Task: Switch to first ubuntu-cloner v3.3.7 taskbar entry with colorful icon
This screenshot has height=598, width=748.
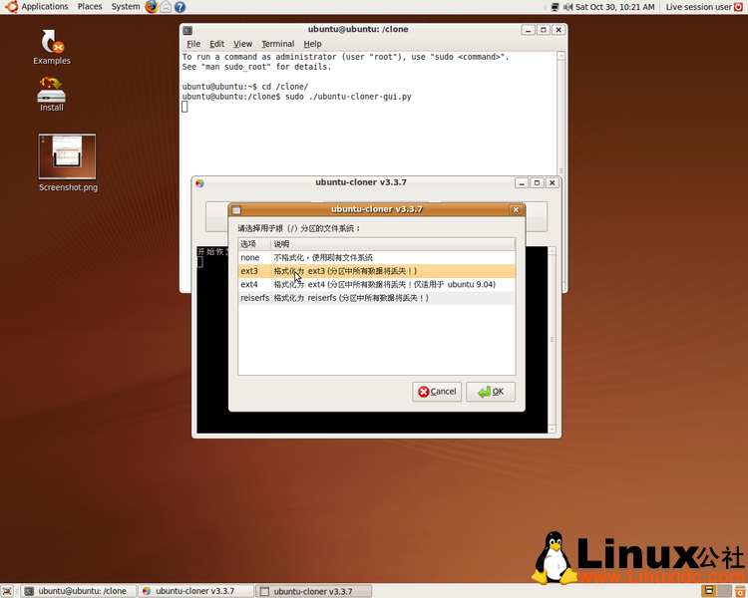Action: 195,591
